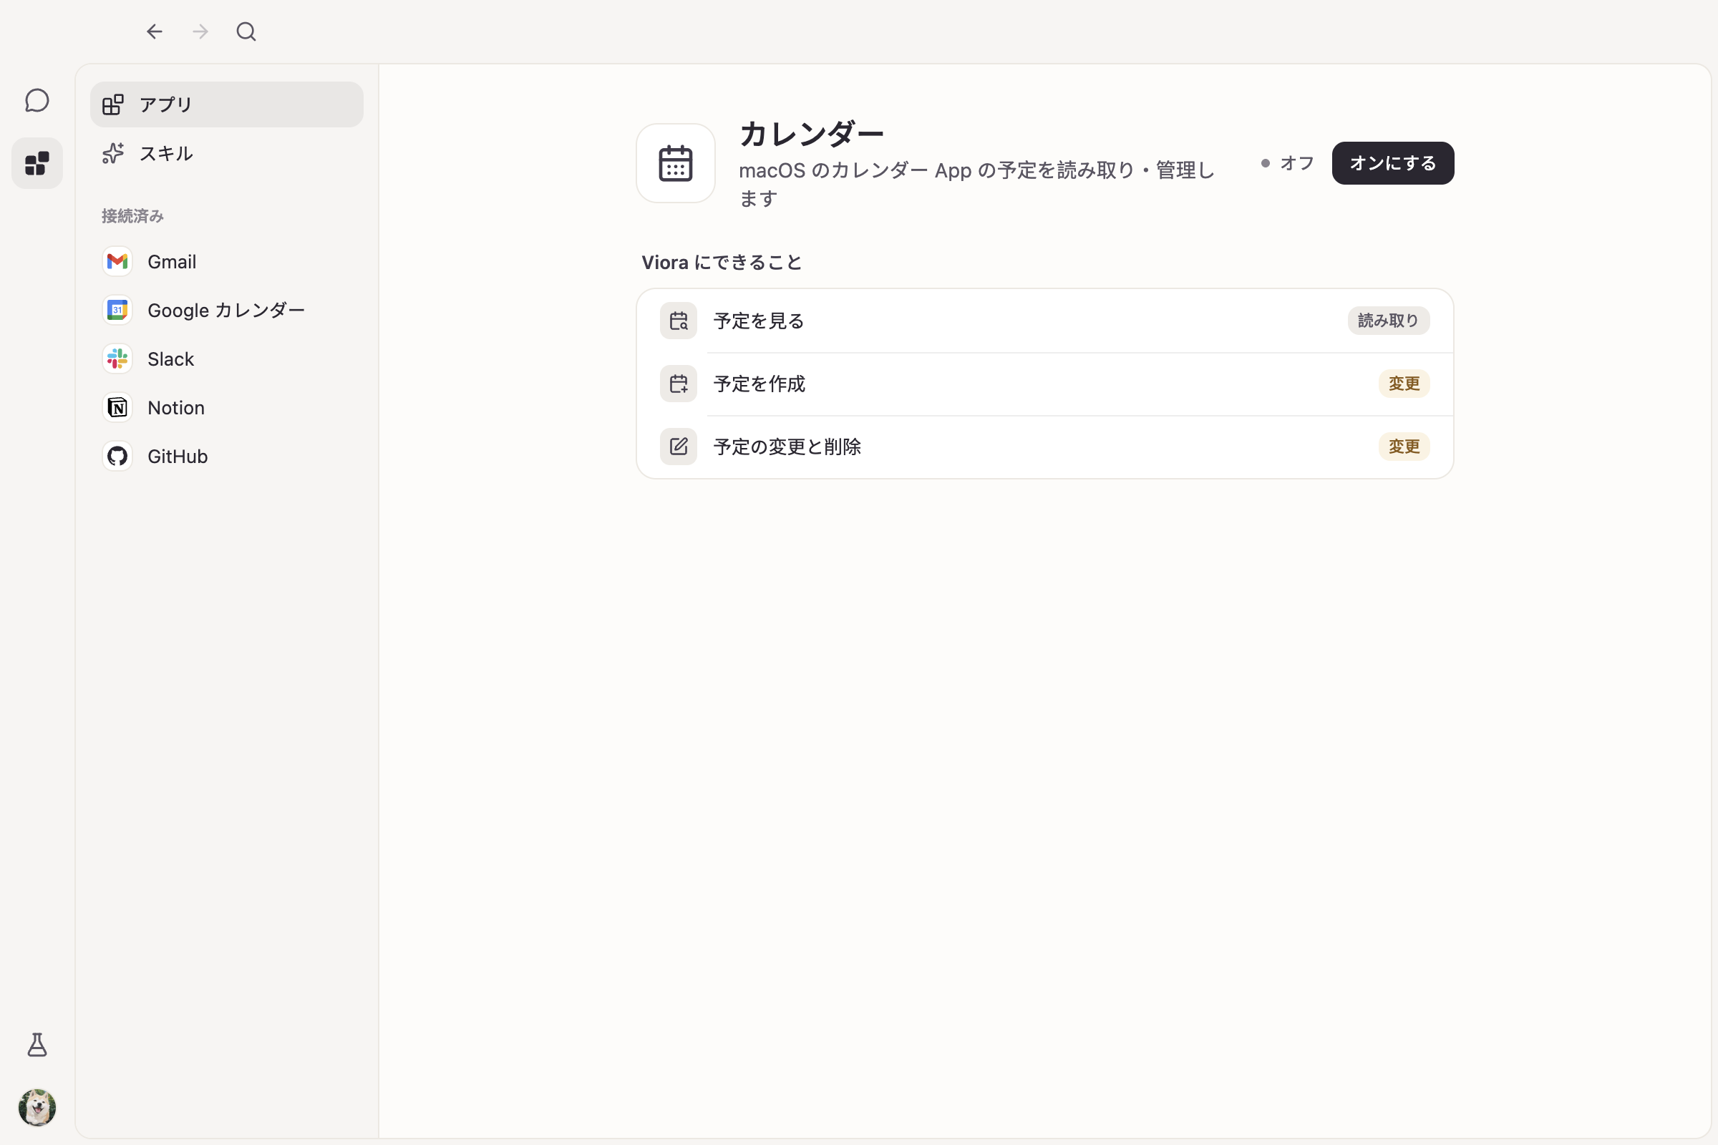
Task: Click the Viora にできること heading
Action: (722, 262)
